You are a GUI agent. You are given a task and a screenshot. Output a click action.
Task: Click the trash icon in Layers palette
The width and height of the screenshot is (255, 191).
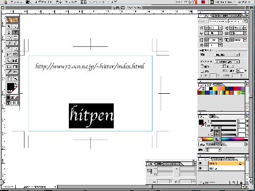click(241, 182)
